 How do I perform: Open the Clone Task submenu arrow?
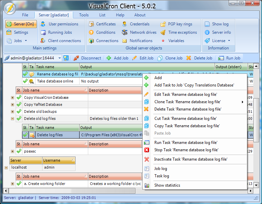[243, 102]
